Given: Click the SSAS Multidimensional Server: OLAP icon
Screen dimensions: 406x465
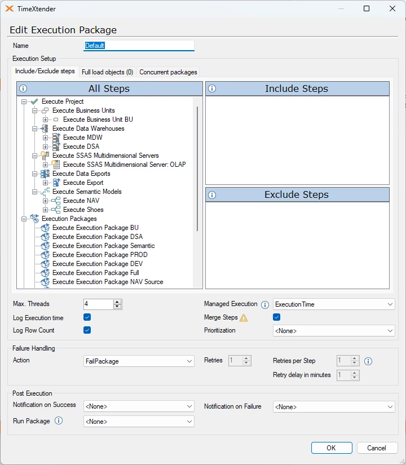Looking at the screenshot, I should tap(55, 165).
